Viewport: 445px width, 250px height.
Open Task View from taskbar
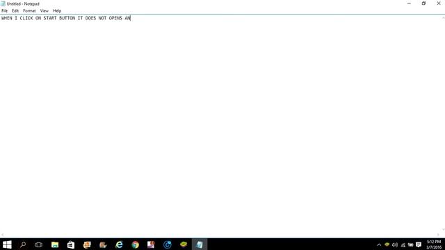click(x=39, y=244)
